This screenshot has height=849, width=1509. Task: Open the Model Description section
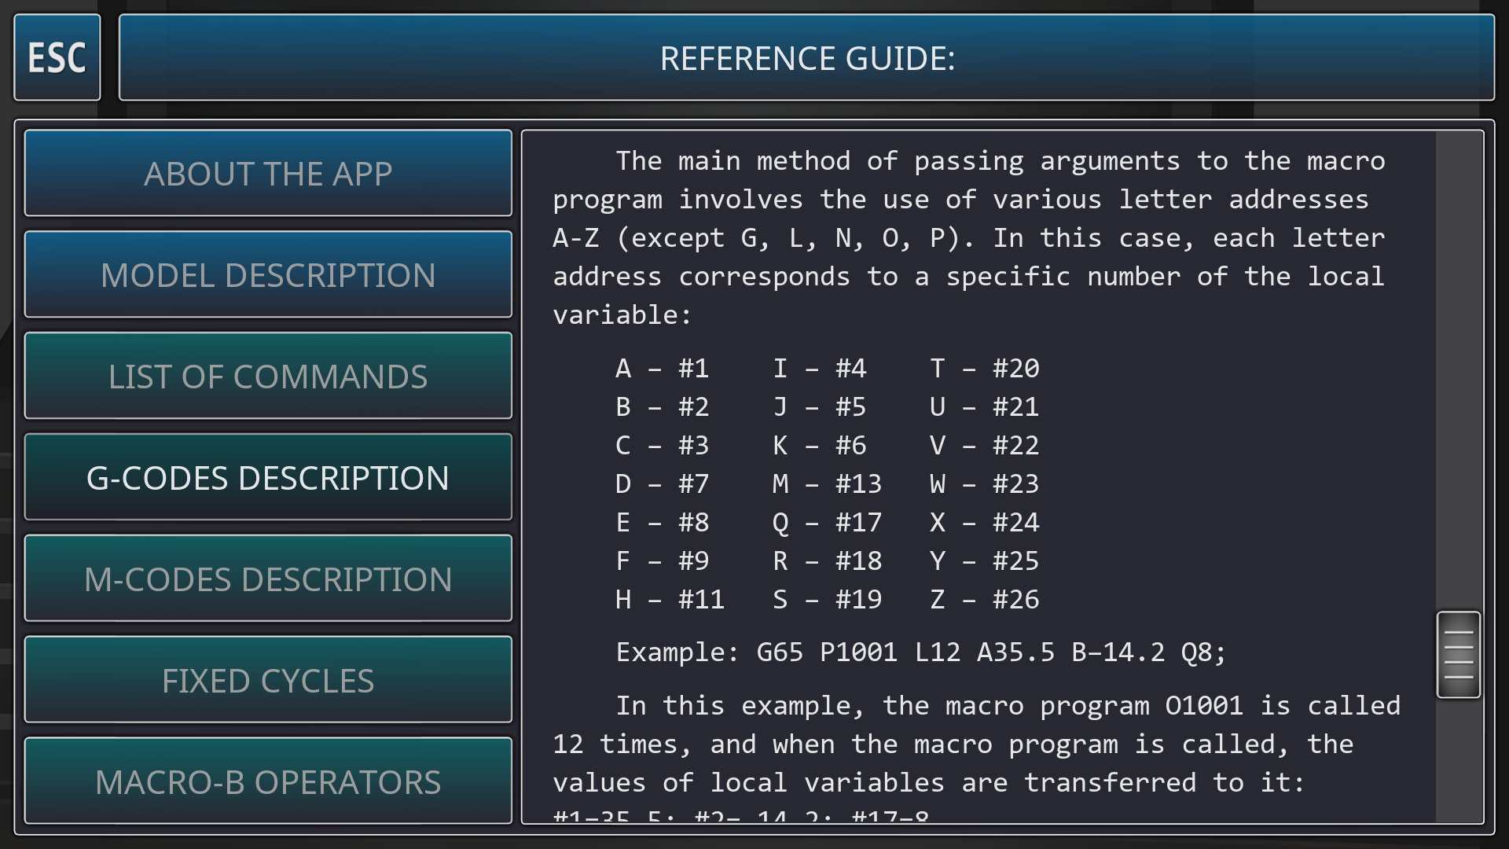(268, 274)
